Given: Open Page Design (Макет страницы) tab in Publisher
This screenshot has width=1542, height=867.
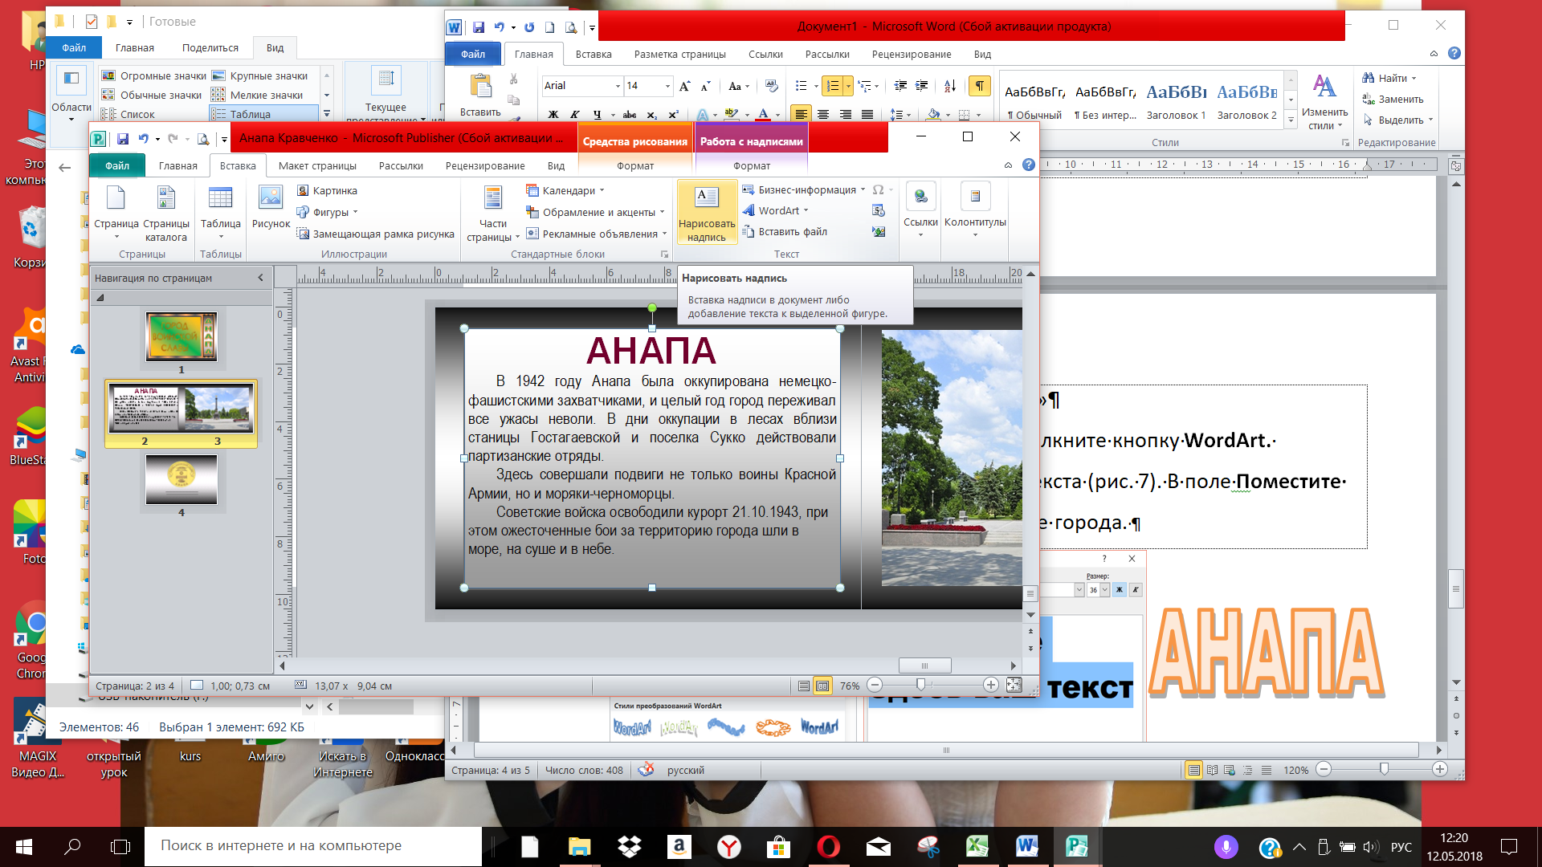Looking at the screenshot, I should point(317,165).
